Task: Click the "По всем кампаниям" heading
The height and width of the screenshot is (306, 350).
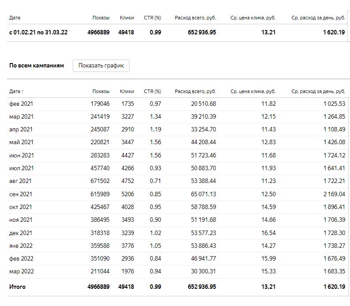Action: [37, 66]
